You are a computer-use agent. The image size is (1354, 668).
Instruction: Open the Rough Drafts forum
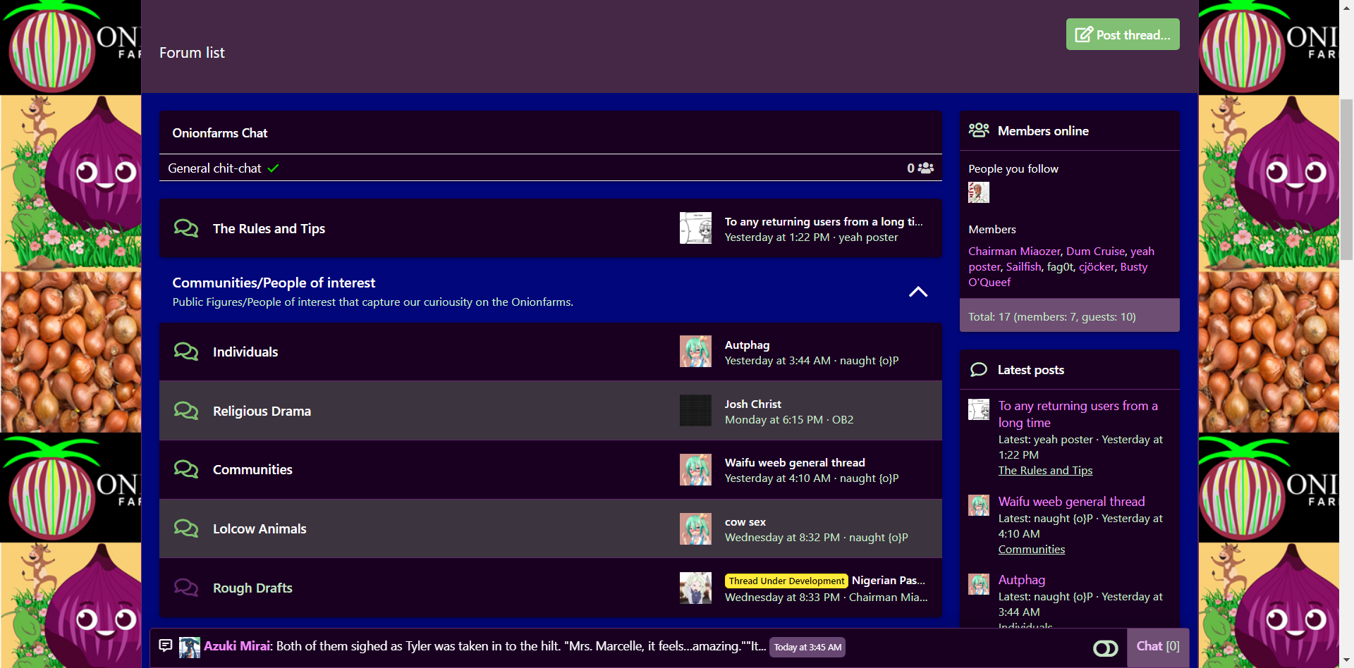pos(252,588)
